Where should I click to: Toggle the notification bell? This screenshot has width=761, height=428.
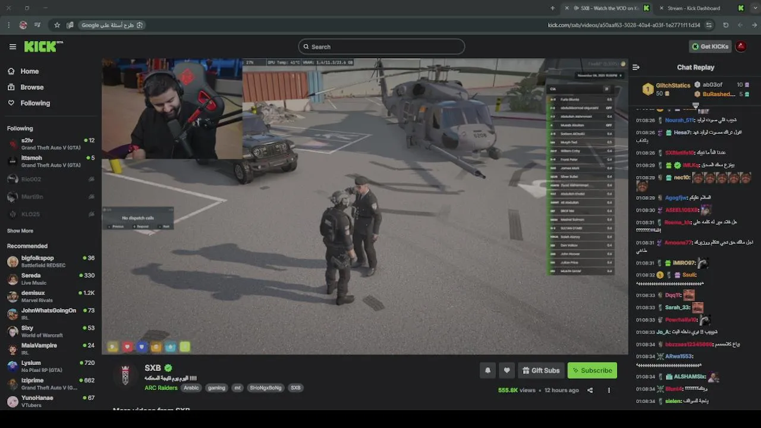(488, 370)
